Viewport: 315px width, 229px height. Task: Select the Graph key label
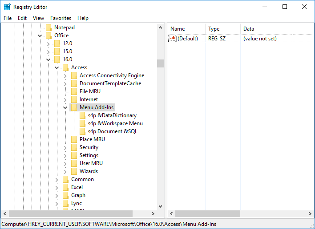tap(78, 195)
